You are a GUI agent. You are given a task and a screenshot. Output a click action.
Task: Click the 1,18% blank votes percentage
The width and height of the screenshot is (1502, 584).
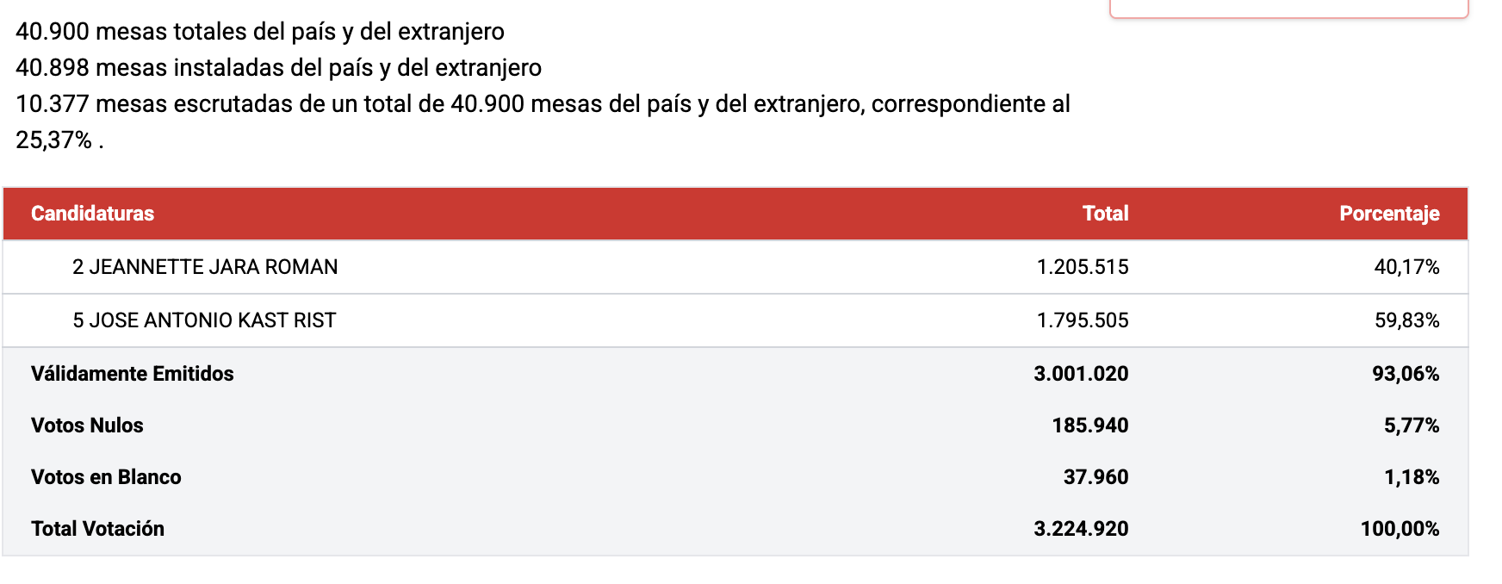(x=1411, y=477)
